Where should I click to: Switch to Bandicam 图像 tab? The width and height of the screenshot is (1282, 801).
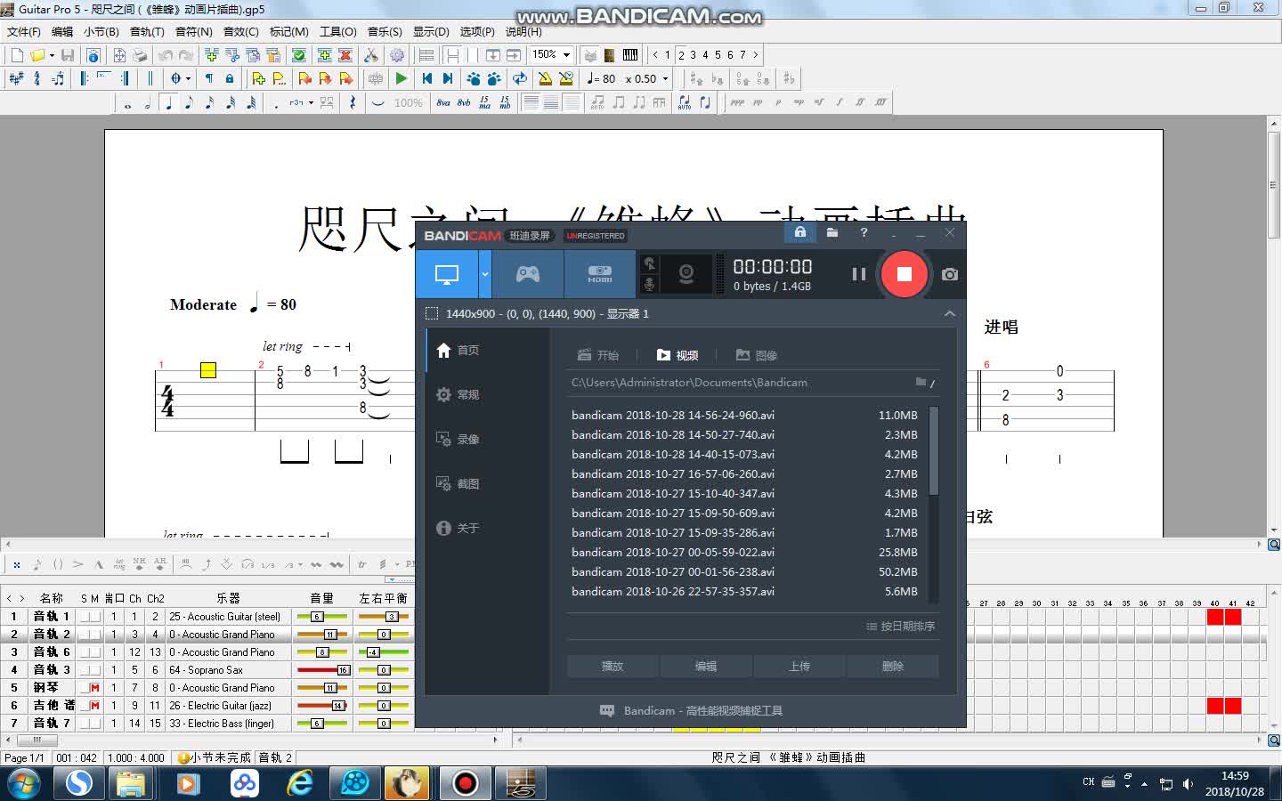click(757, 355)
